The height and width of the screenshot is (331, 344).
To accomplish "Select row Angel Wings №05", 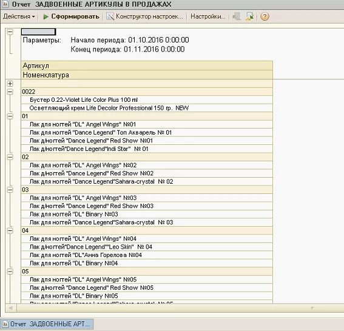I will click(x=147, y=279).
